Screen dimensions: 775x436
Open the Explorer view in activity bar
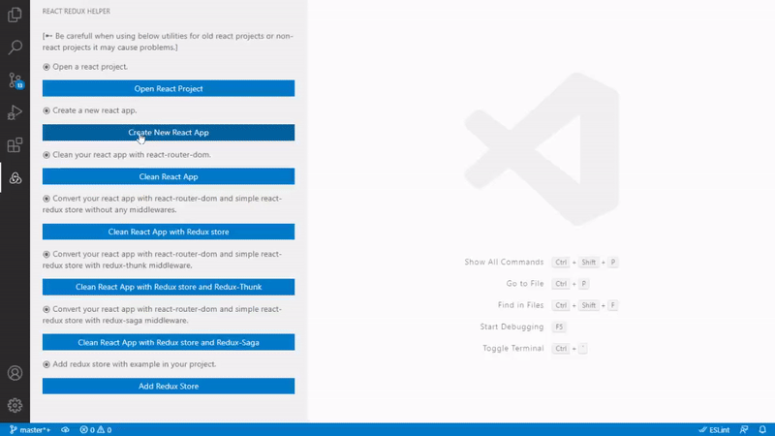[15, 15]
